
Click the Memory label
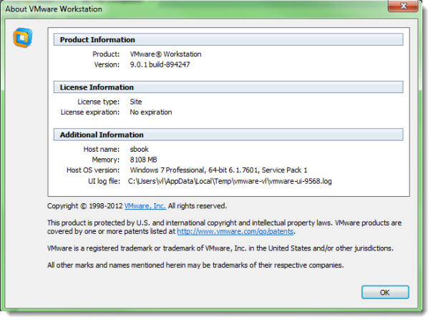[106, 160]
